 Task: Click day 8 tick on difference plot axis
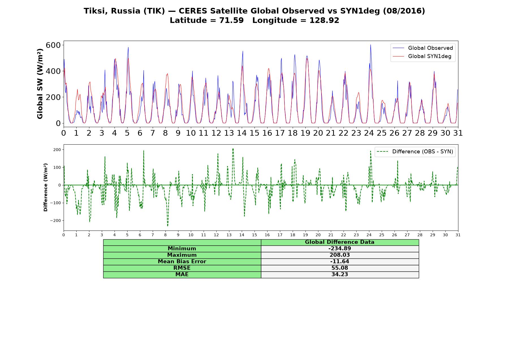[165, 235]
